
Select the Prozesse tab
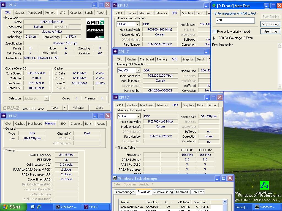(x=143, y=191)
